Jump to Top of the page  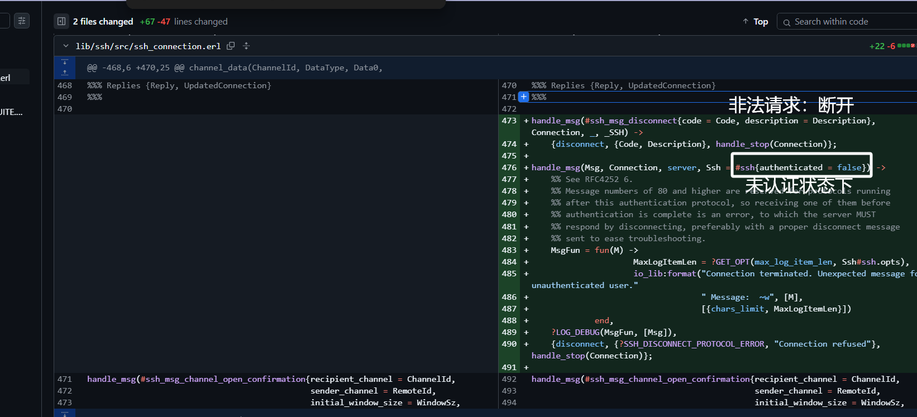755,21
